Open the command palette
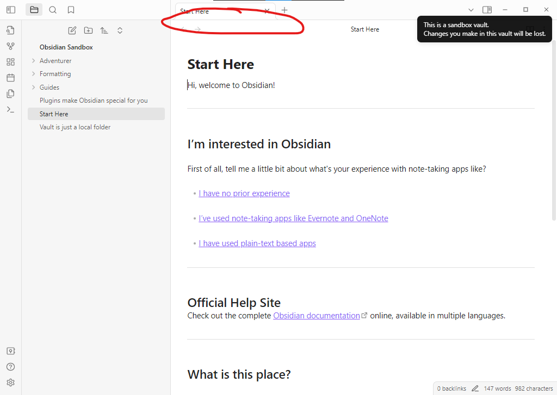Image resolution: width=557 pixels, height=395 pixels. 10,109
